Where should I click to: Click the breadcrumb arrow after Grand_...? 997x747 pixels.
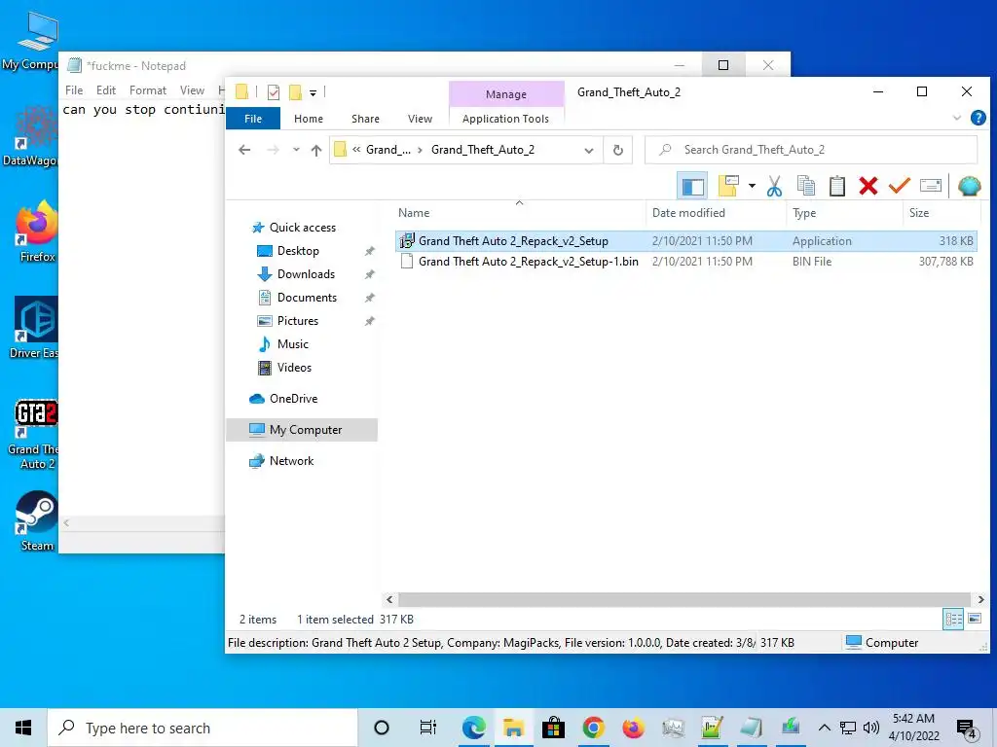420,151
